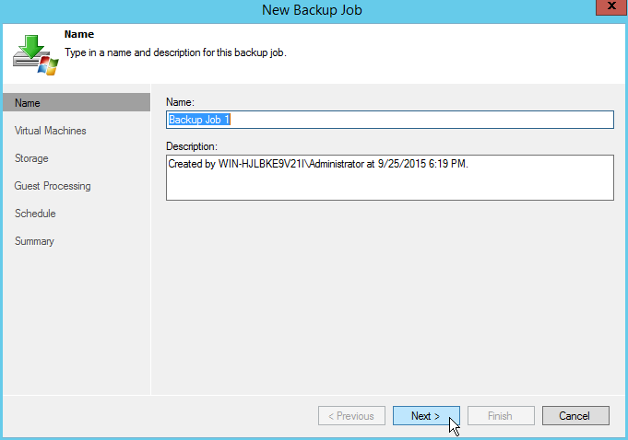Click the bold Name header title

point(78,34)
